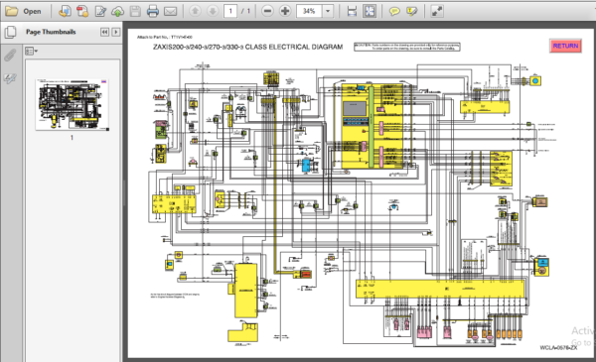Screen dimensions: 596x362
Task: Print the document using printer icon
Action: point(153,11)
